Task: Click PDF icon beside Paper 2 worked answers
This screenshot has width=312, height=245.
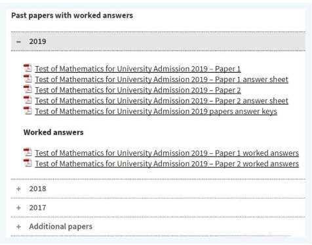Action: coord(28,163)
